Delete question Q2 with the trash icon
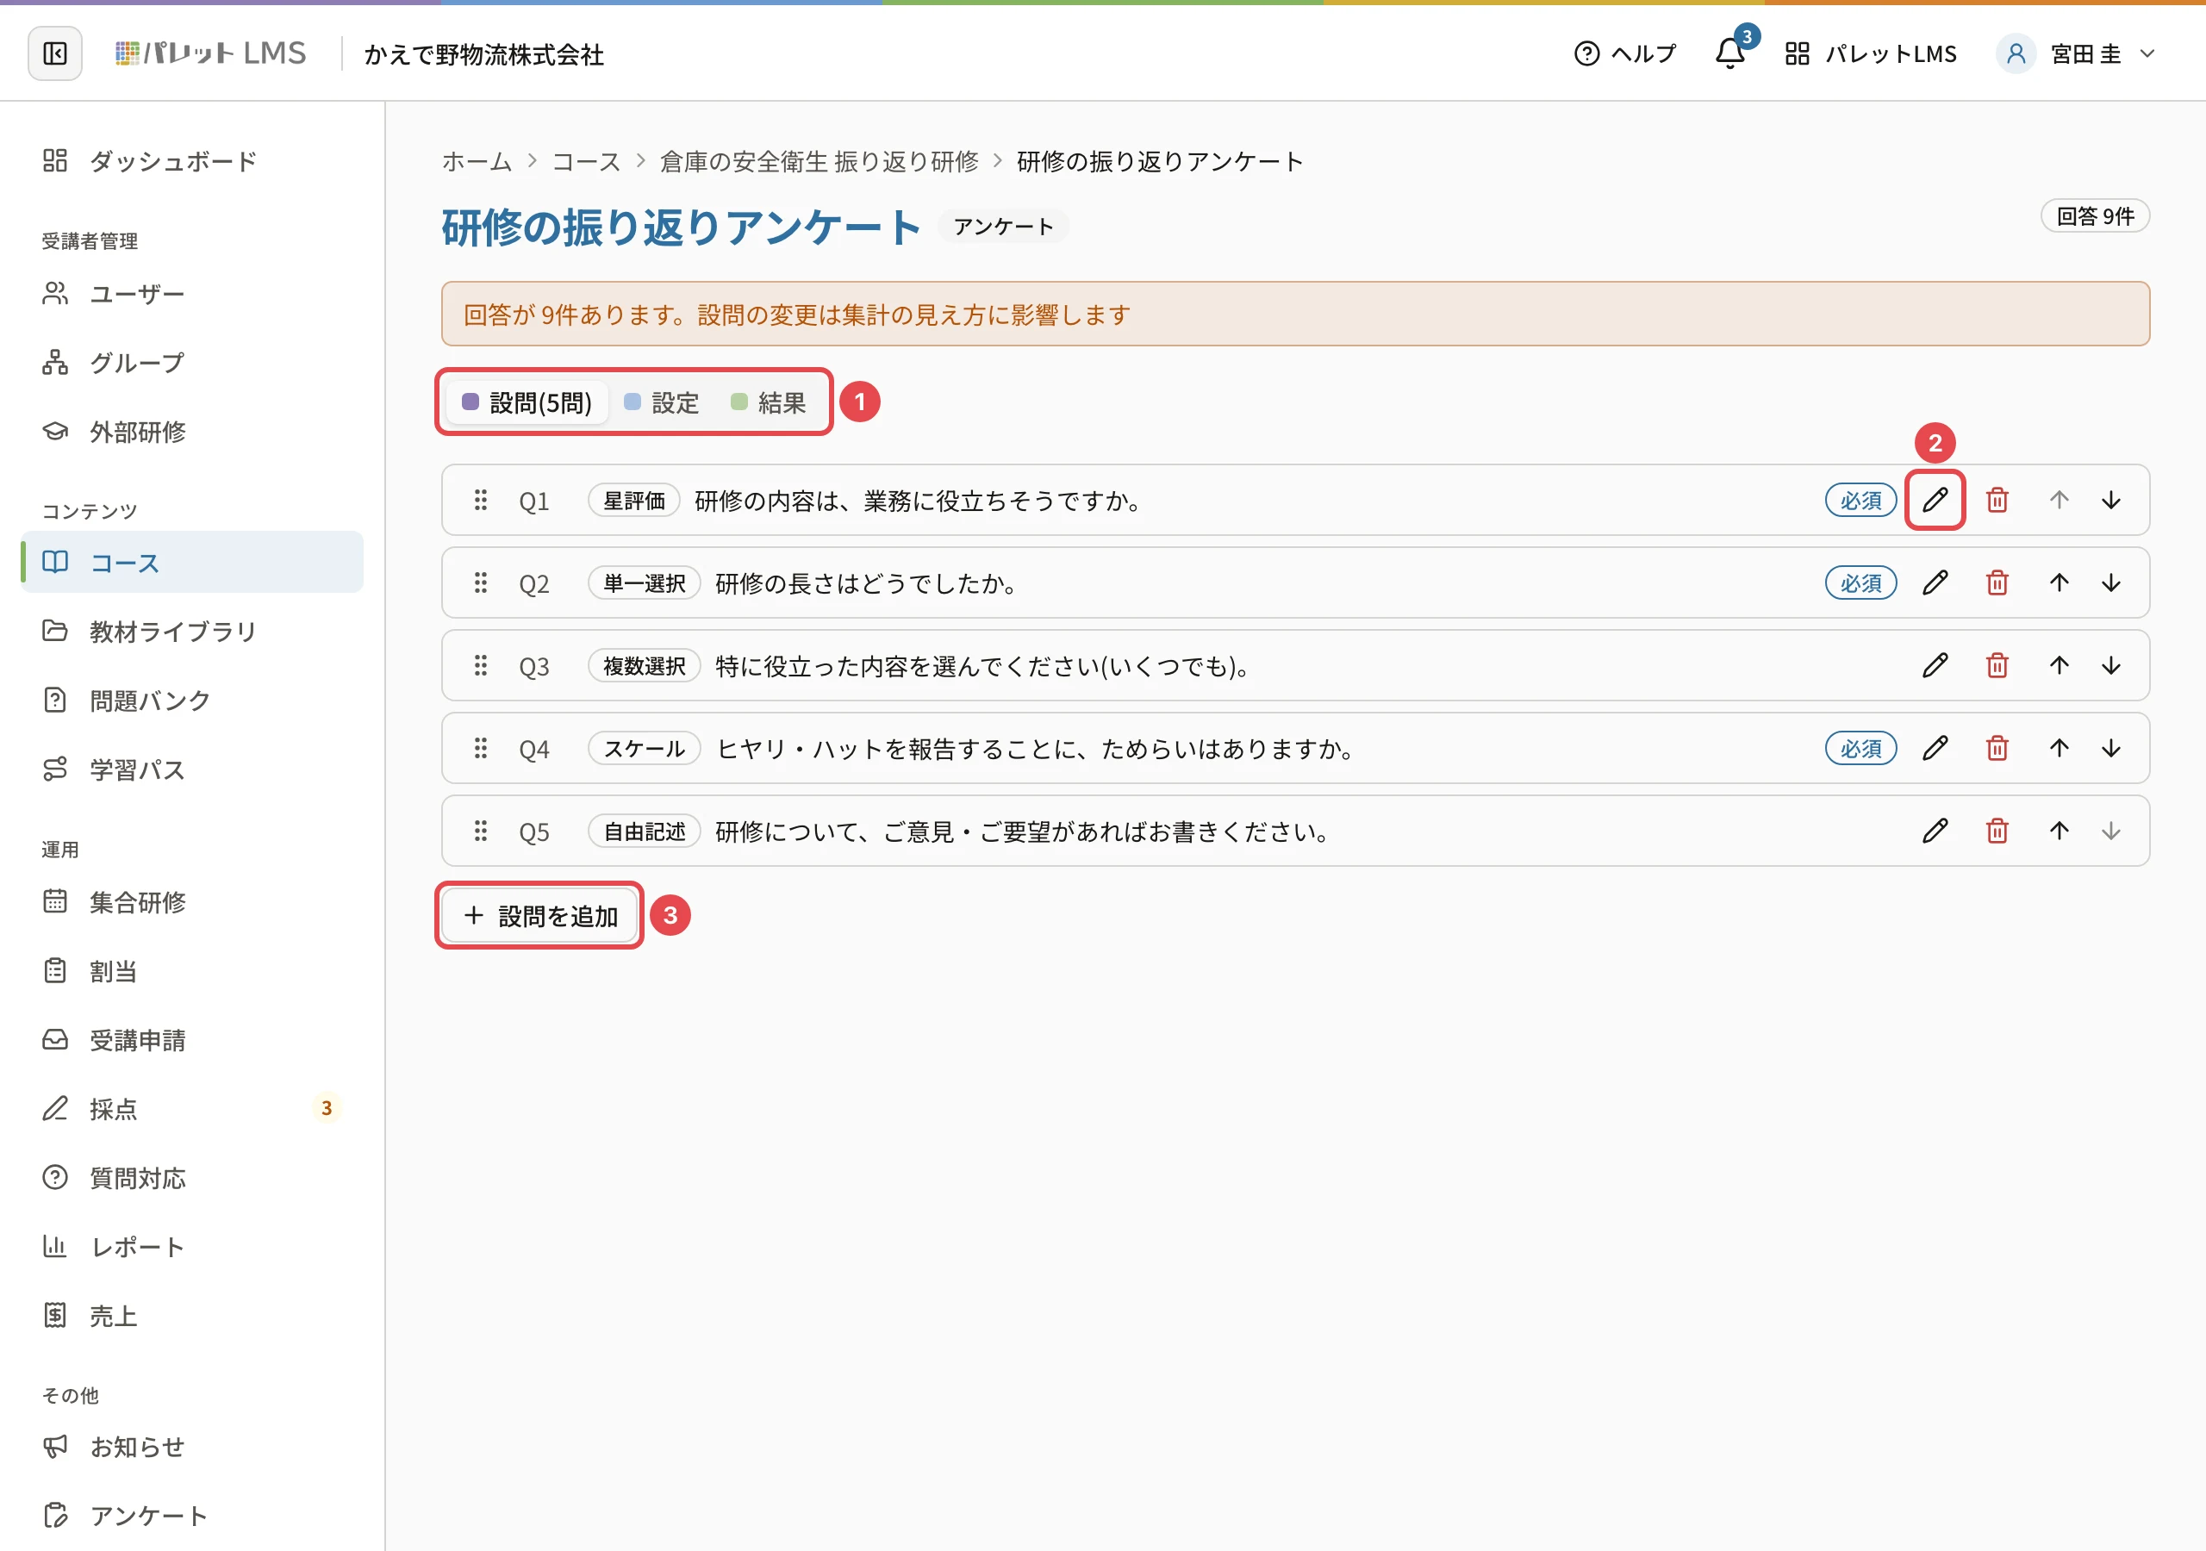The width and height of the screenshot is (2206, 1551). tap(1997, 582)
